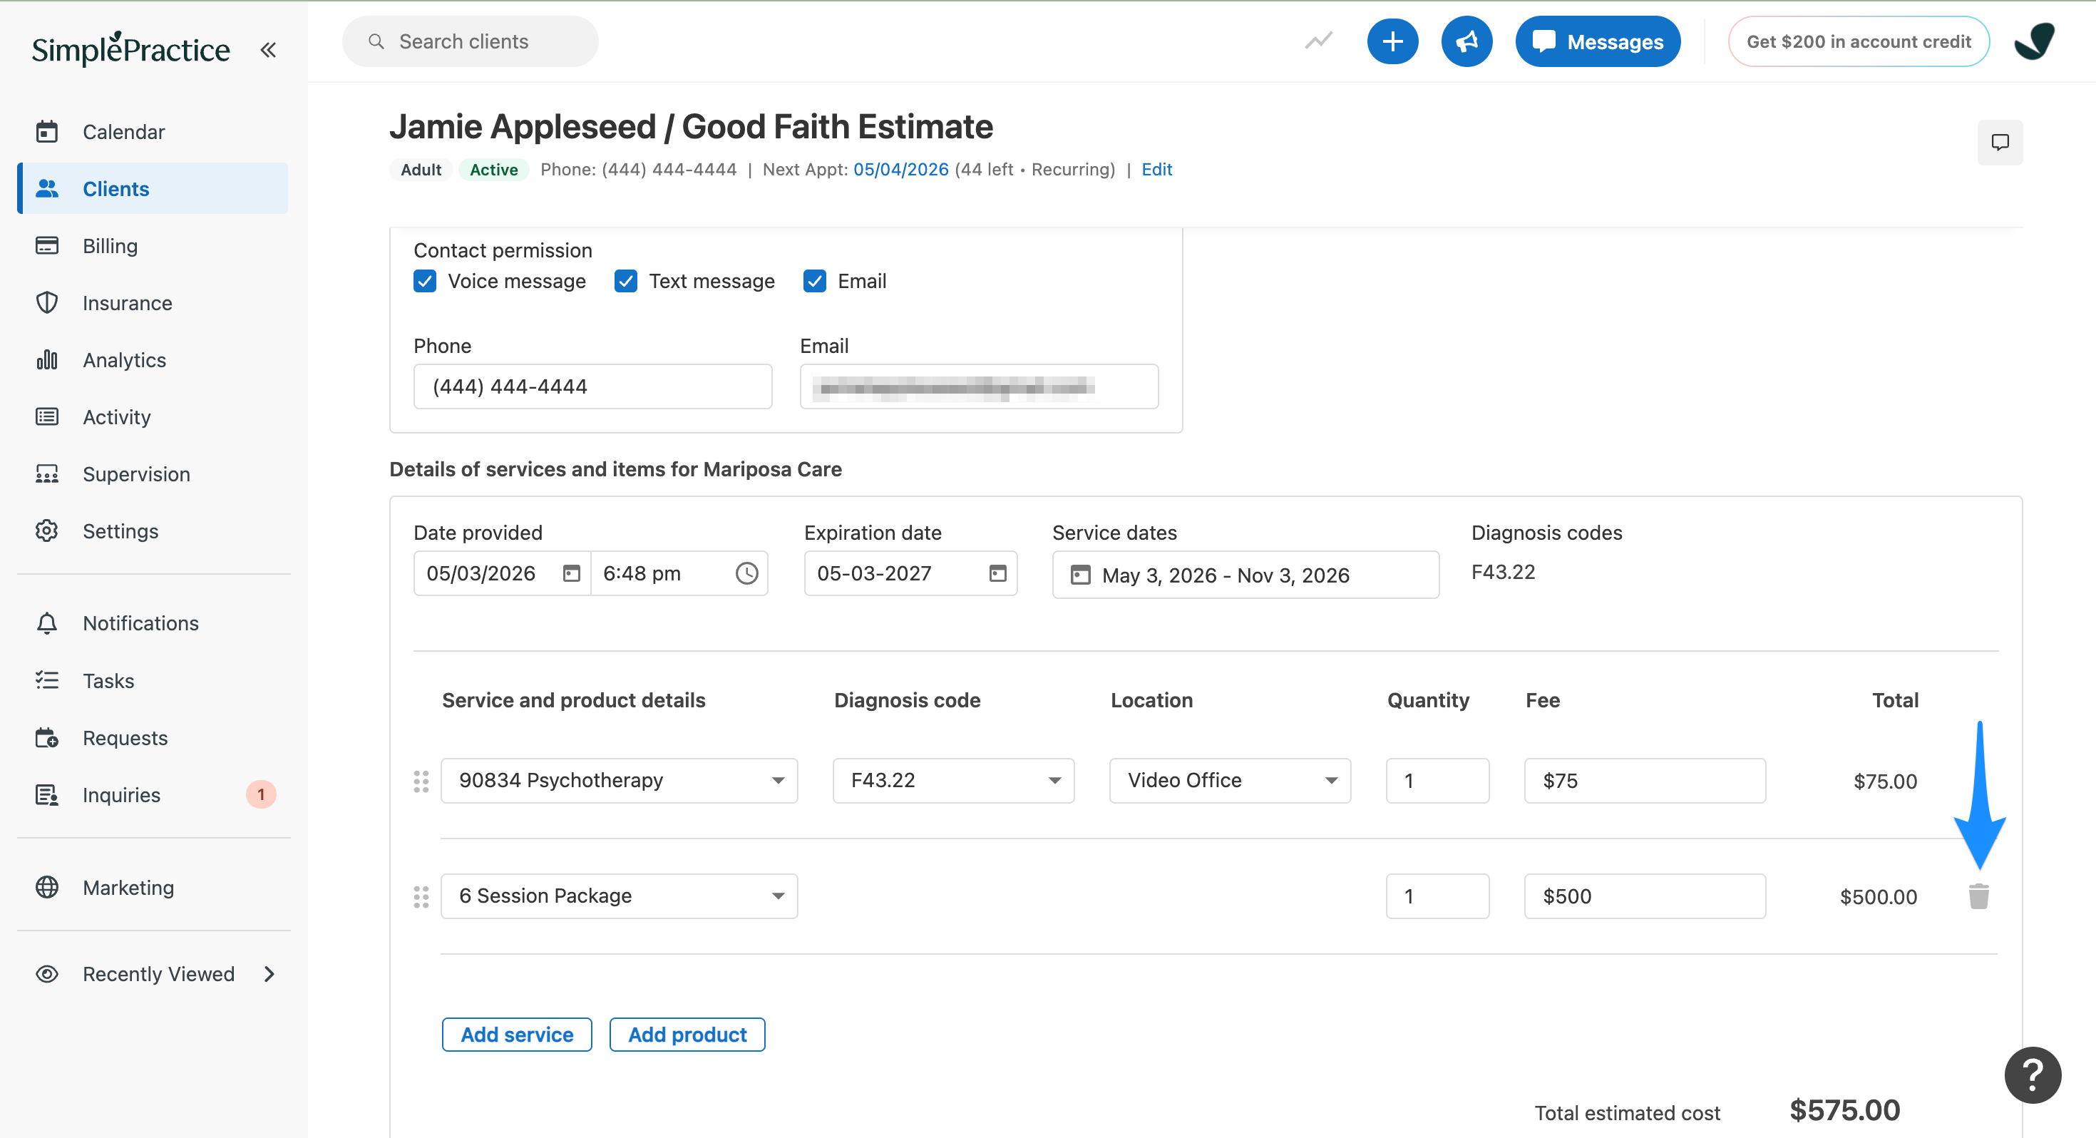
Task: Click the Adult client type badge
Action: pyautogui.click(x=421, y=169)
